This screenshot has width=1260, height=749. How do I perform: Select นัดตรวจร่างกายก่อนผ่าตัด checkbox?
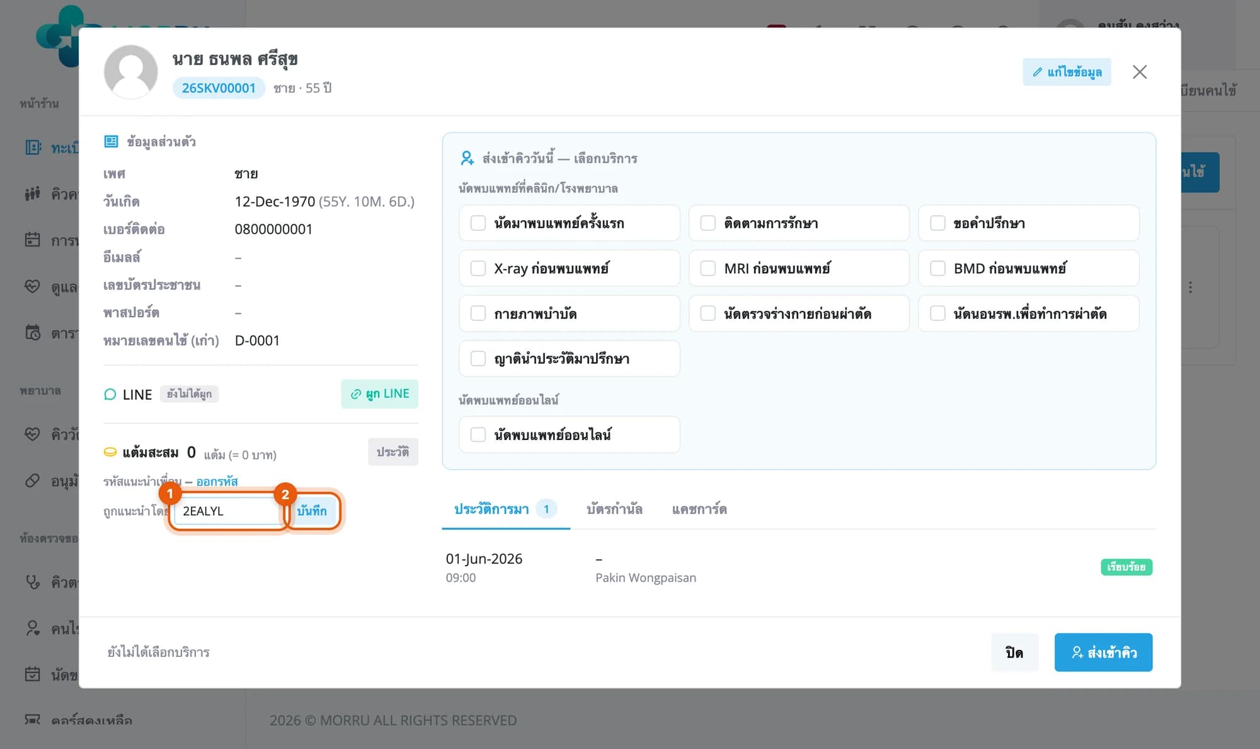click(708, 313)
